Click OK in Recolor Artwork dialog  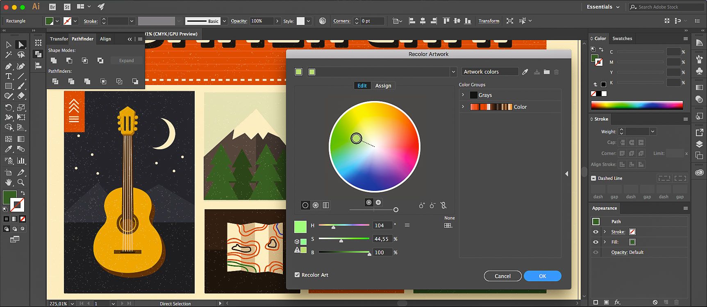542,276
